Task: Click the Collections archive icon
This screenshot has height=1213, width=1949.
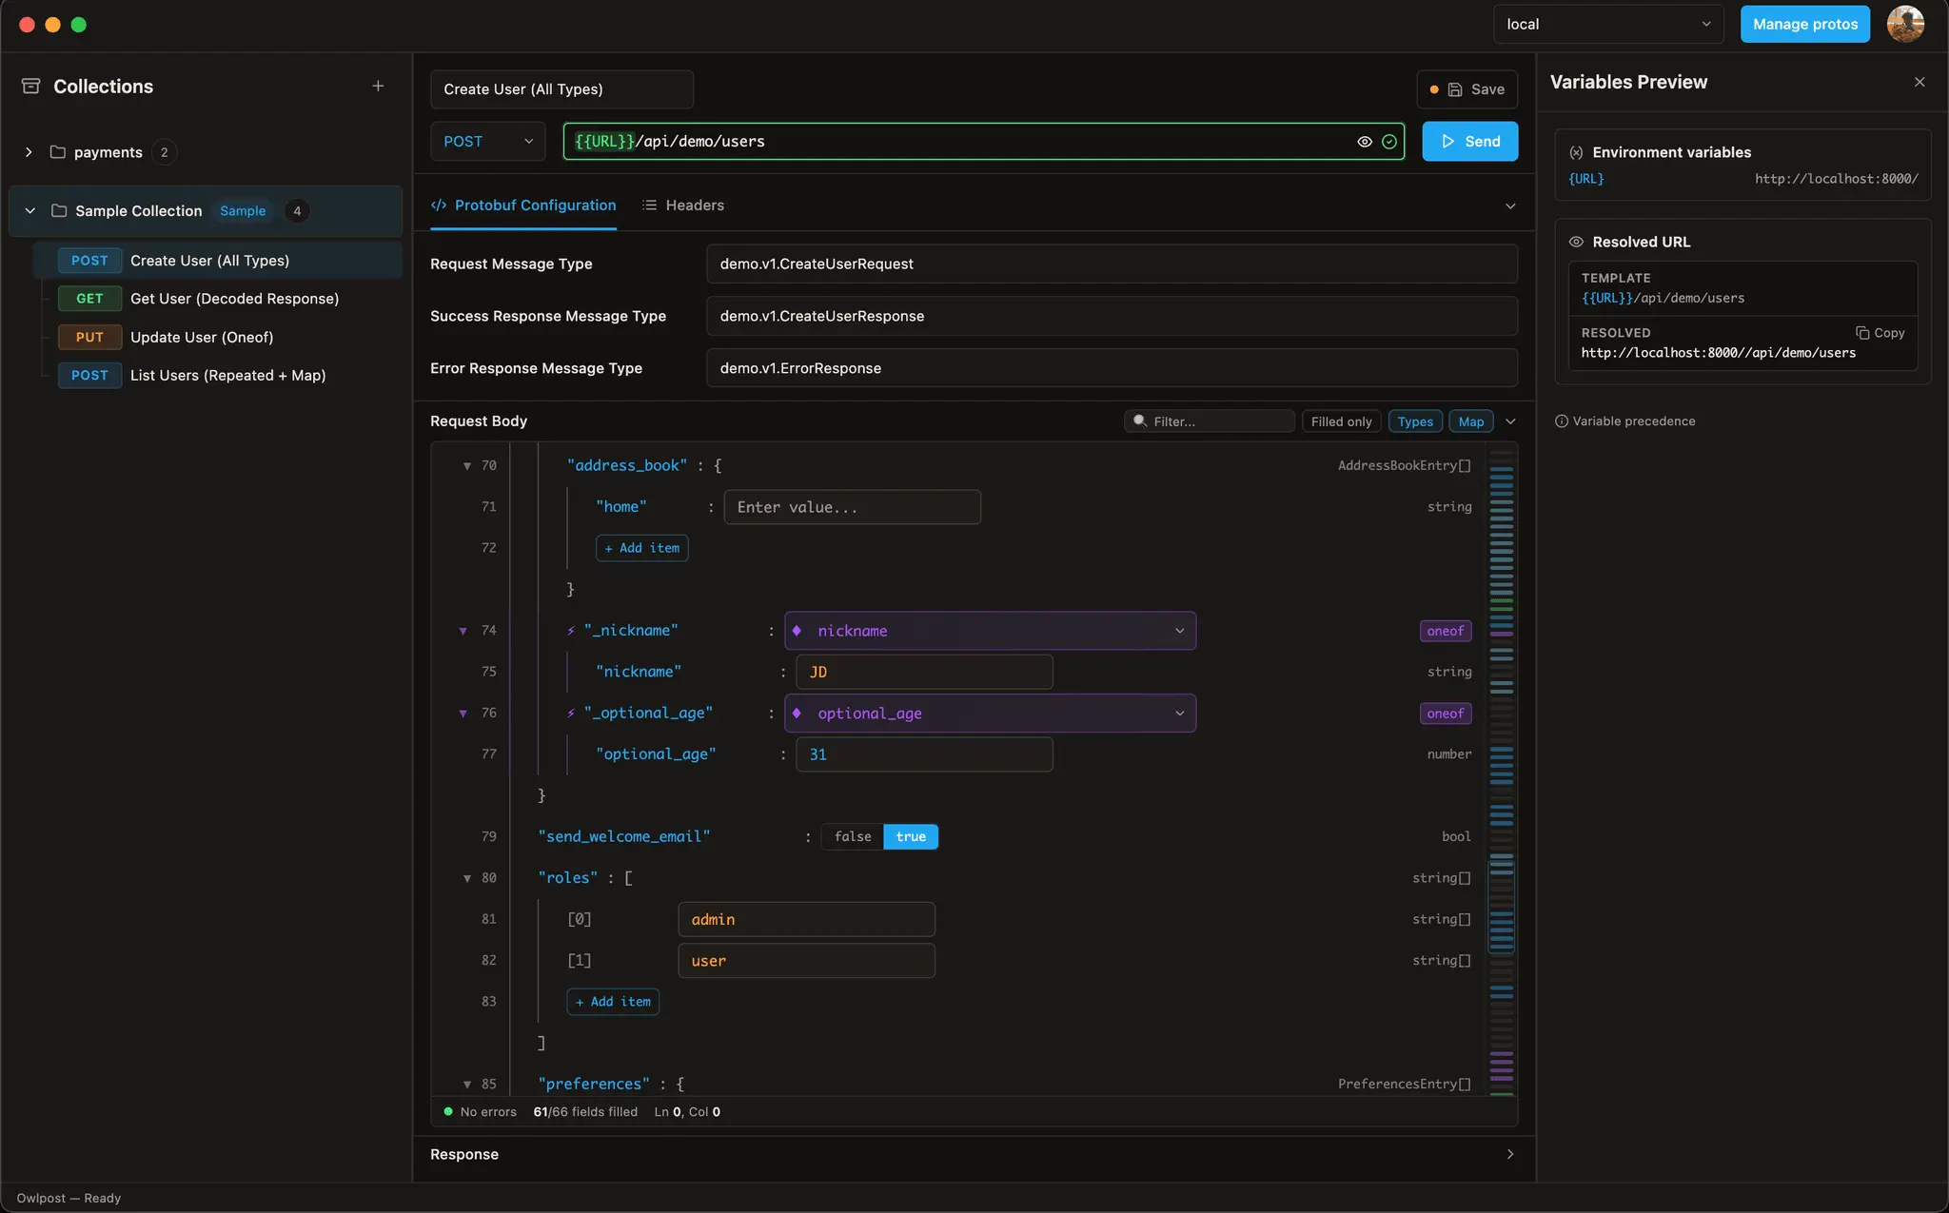Action: [30, 87]
